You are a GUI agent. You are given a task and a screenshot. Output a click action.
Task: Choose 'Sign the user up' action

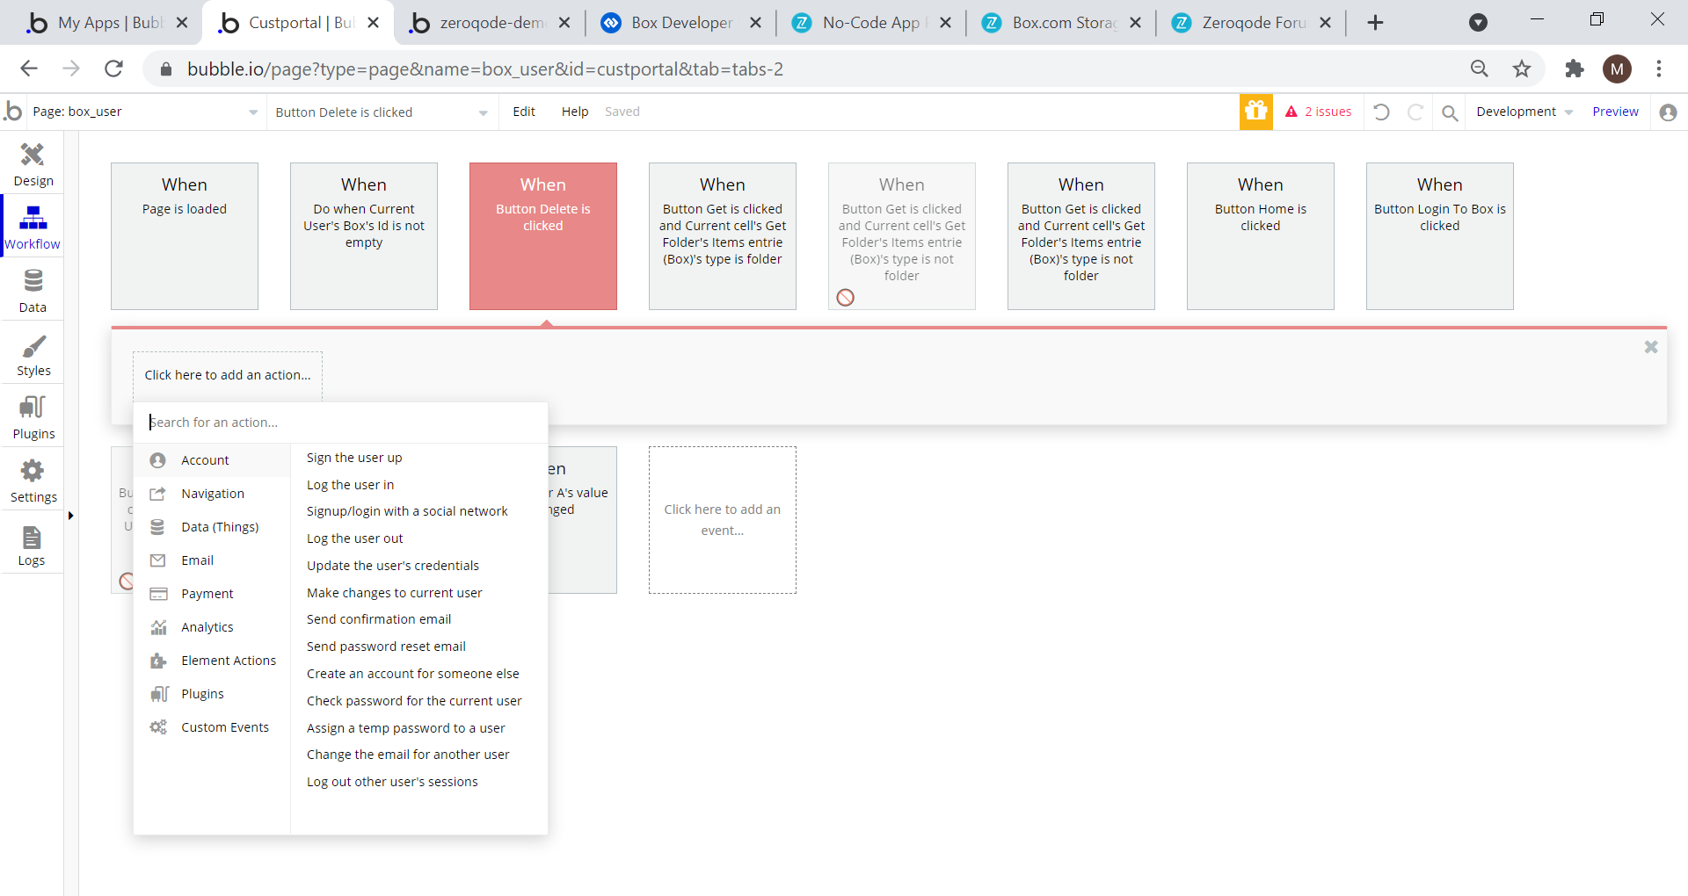(x=354, y=458)
